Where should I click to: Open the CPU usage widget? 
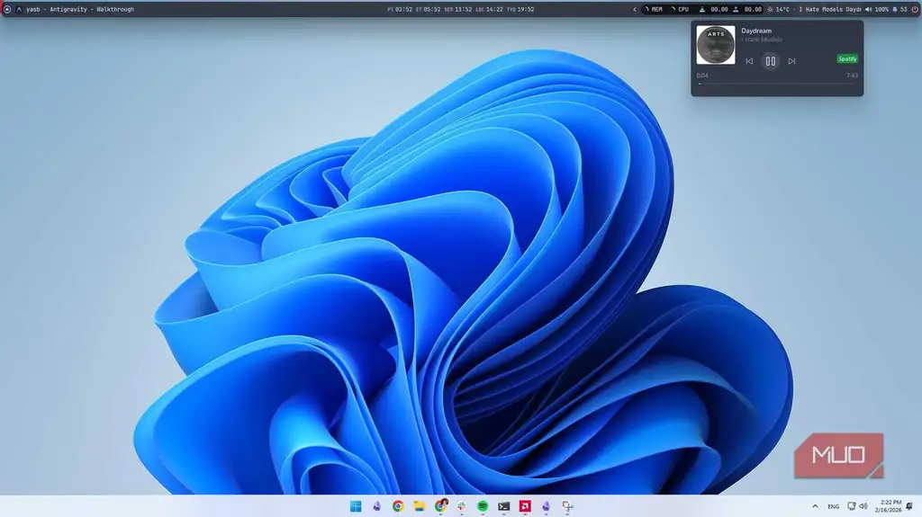(x=680, y=9)
